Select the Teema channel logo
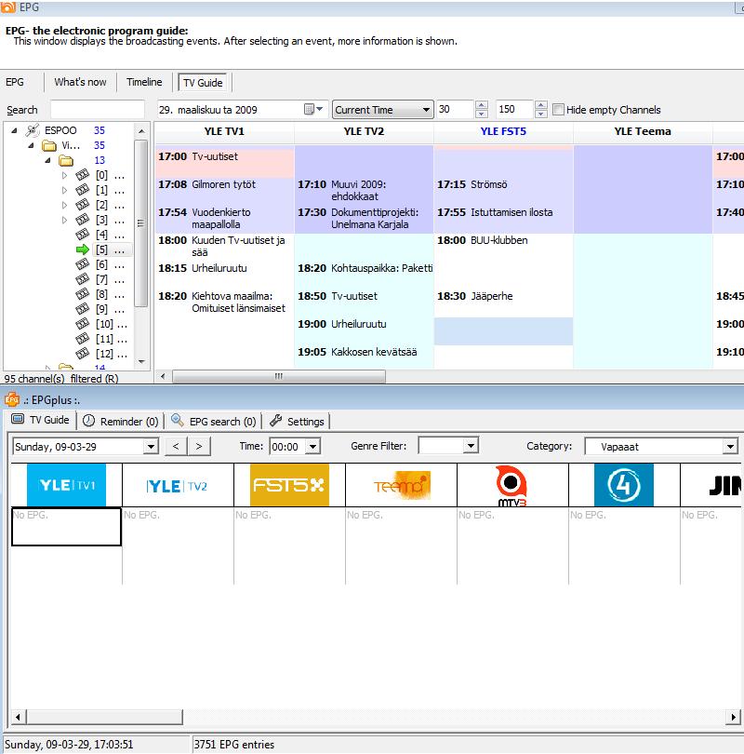The height and width of the screenshot is (754, 744). [x=401, y=485]
